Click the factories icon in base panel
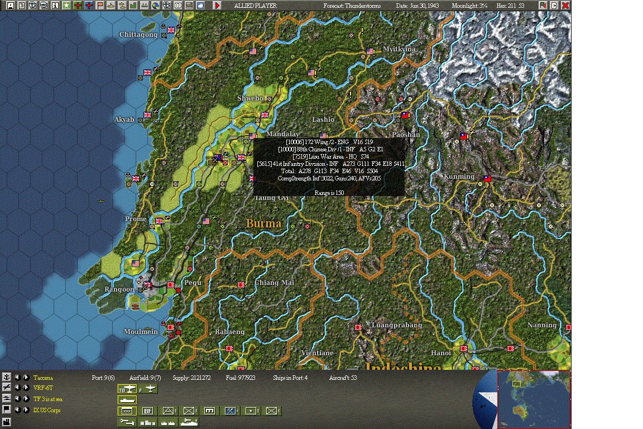 (x=169, y=422)
